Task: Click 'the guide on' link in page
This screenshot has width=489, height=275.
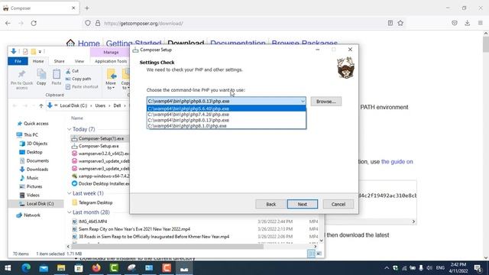Action: (x=397, y=161)
